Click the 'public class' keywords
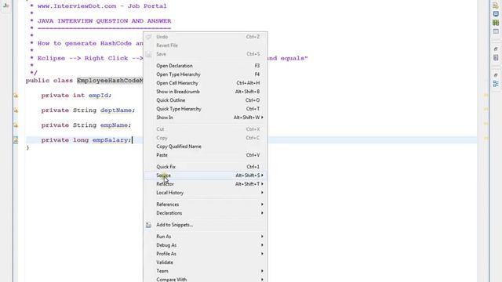 tap(49, 81)
